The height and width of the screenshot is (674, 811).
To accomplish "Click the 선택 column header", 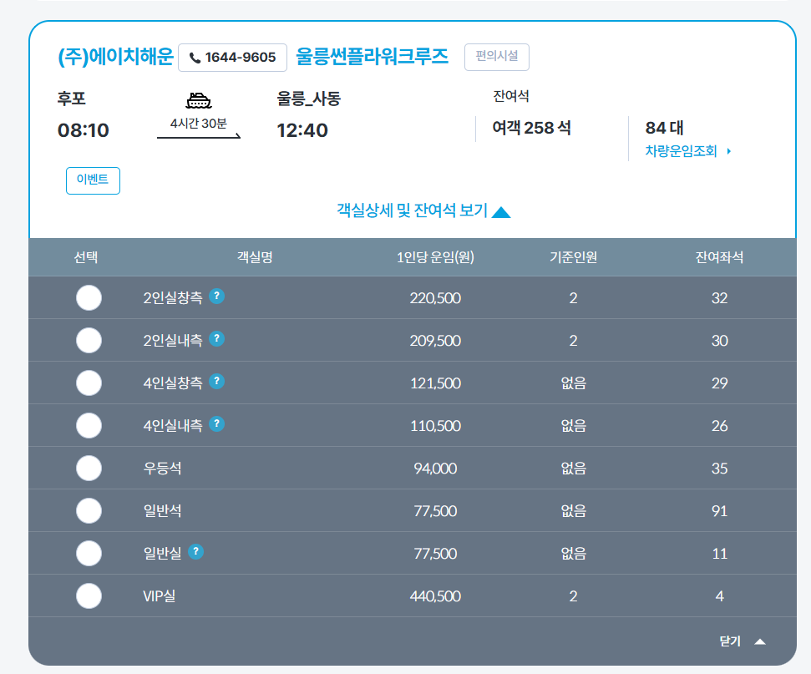I will coord(86,257).
